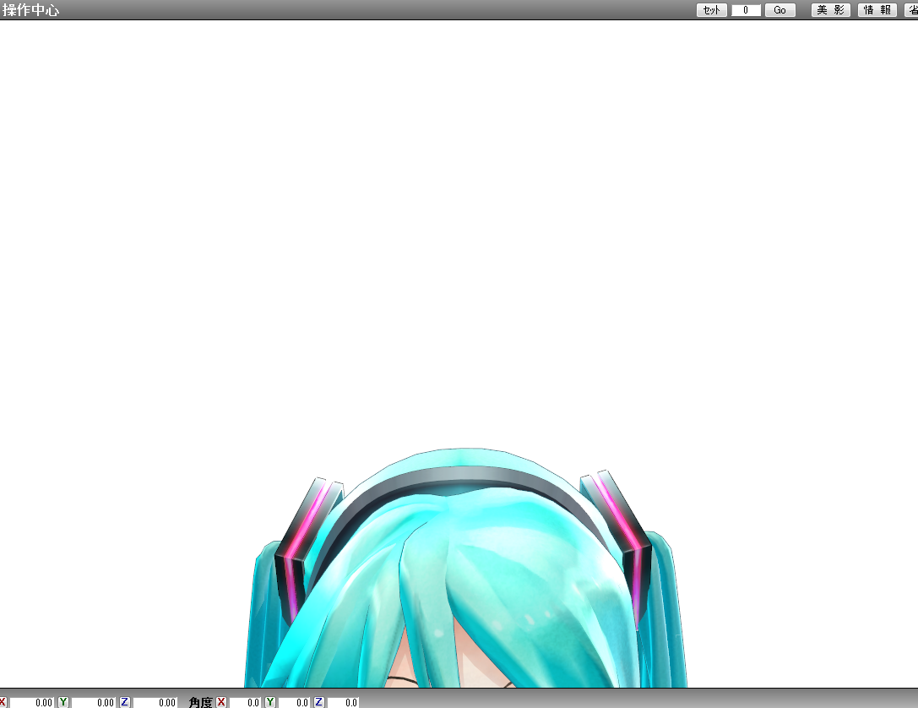Image resolution: width=918 pixels, height=708 pixels.
Task: Click the 情報 info button
Action: (x=877, y=10)
